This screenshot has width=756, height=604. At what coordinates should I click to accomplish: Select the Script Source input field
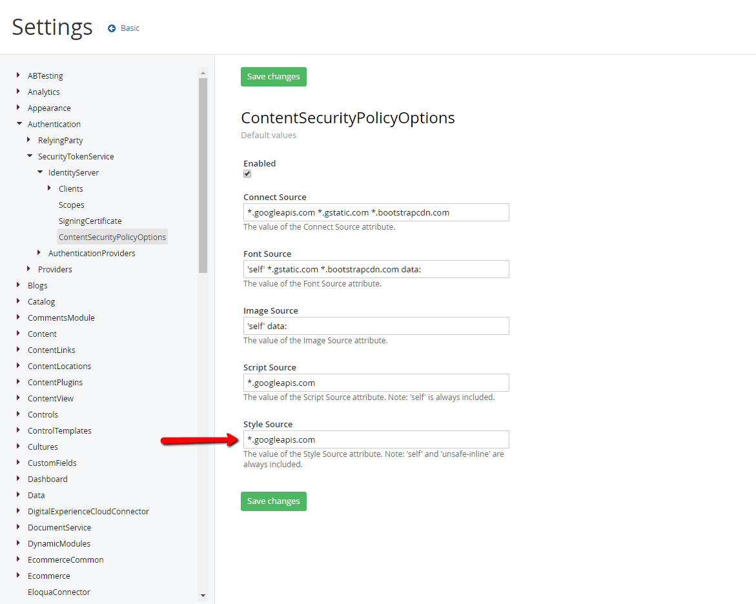[376, 383]
